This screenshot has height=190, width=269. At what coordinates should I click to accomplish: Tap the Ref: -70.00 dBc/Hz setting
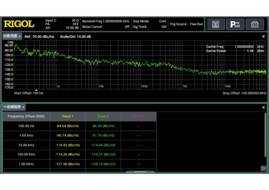pos(39,37)
